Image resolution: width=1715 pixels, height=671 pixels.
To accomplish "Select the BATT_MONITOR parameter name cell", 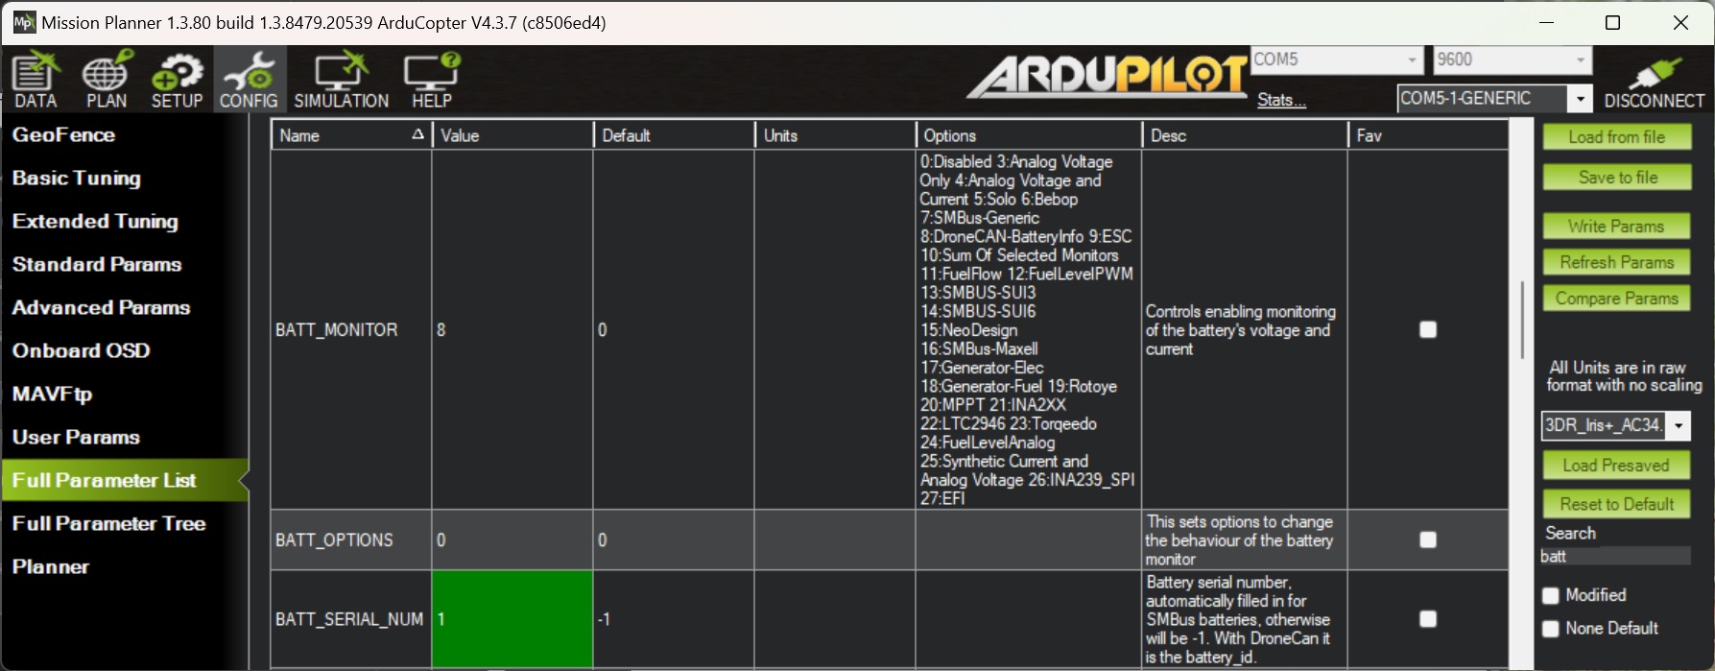I will pos(351,330).
